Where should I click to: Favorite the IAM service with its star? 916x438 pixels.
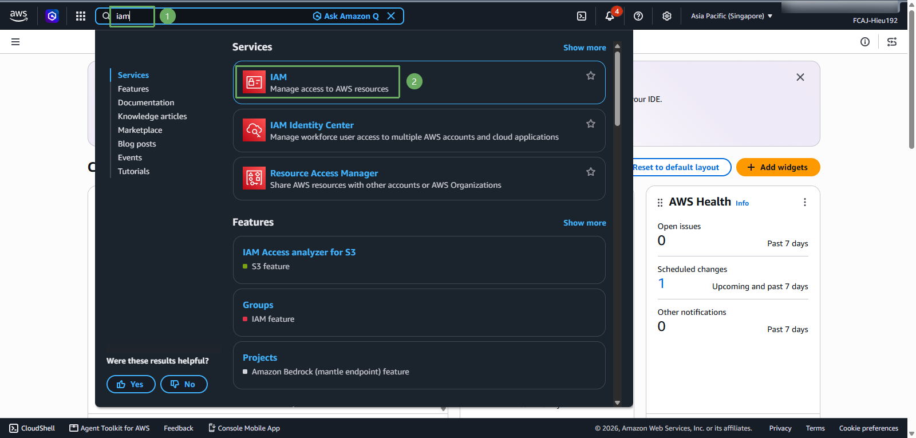click(x=591, y=76)
